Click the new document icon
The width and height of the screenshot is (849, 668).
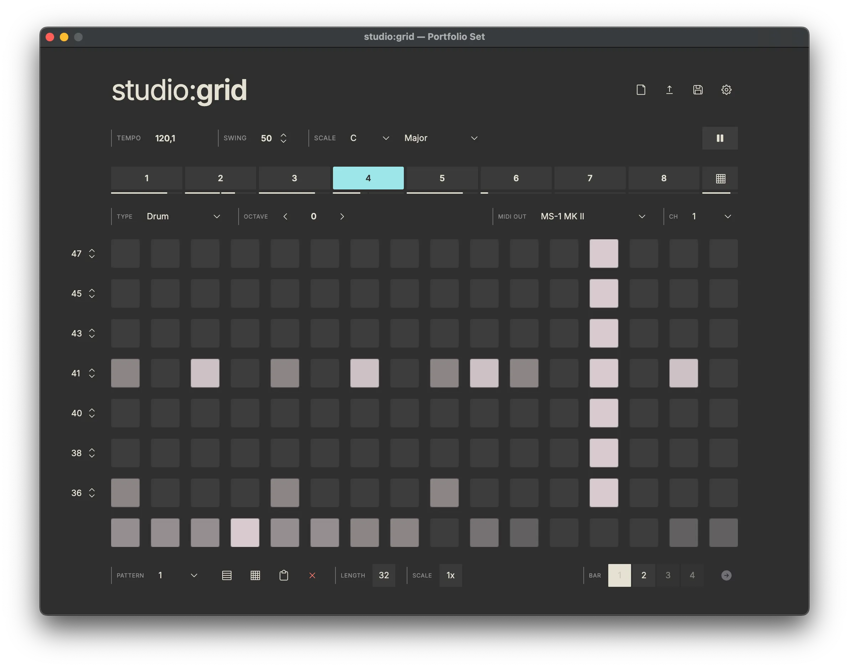641,90
